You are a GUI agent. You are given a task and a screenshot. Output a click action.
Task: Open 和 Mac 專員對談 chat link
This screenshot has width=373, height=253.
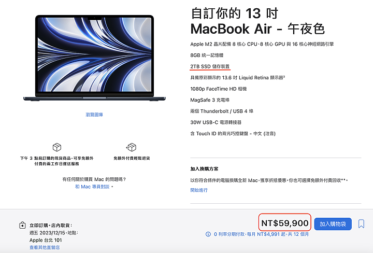point(93,187)
